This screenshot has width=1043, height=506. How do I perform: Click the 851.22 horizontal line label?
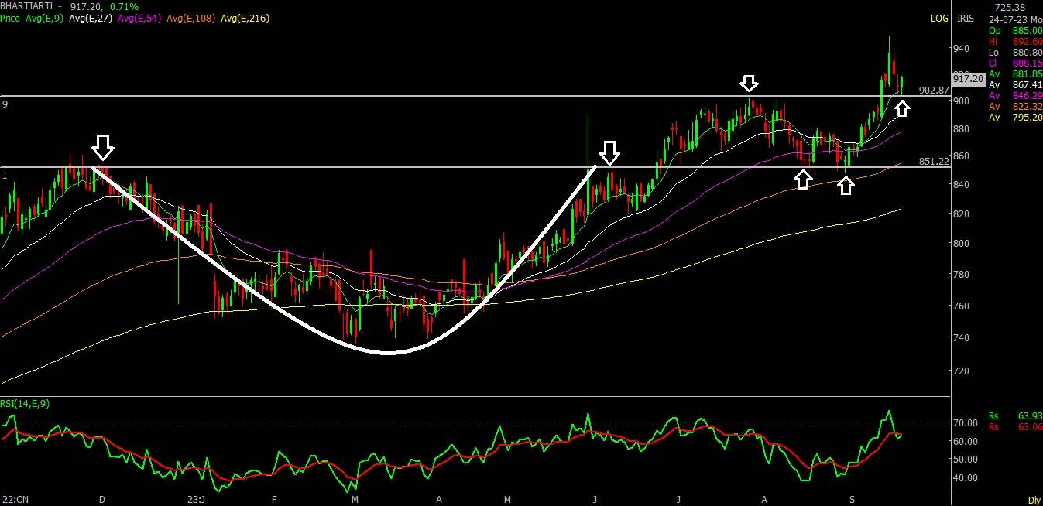934,161
